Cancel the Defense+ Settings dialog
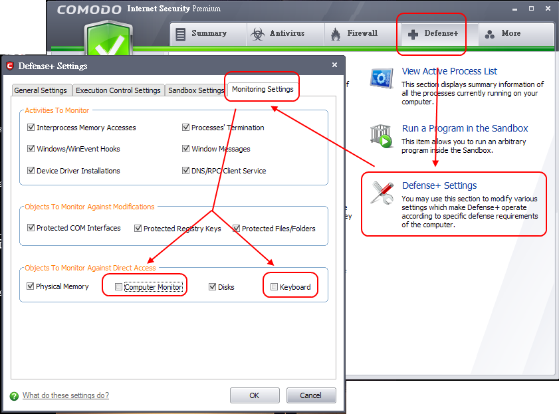This screenshot has width=559, height=414. coord(311,395)
